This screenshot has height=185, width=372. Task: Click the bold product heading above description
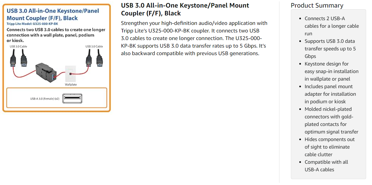[185, 9]
